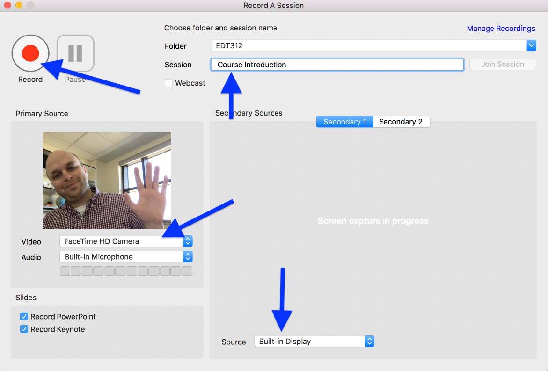Click the audio level meter bar
548x371 pixels.
126,271
